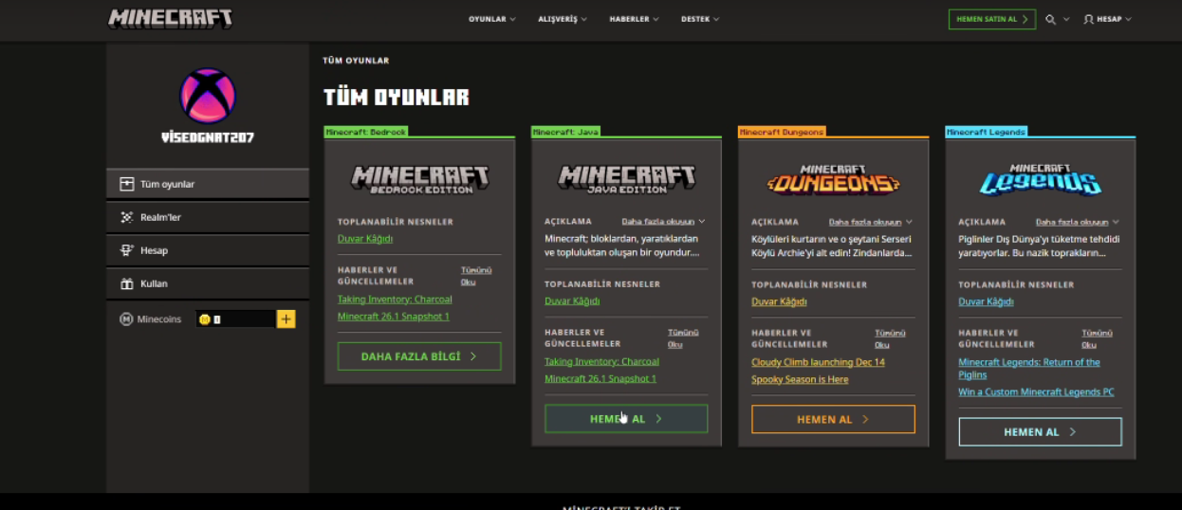This screenshot has height=510, width=1182.
Task: Click the gamertag below the avatar
Action: click(x=208, y=137)
